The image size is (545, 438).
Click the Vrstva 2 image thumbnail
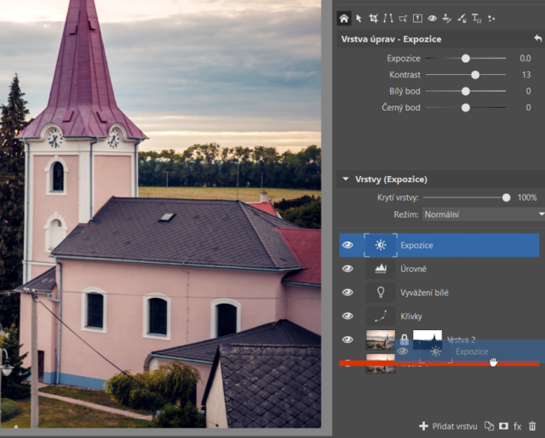pos(380,339)
